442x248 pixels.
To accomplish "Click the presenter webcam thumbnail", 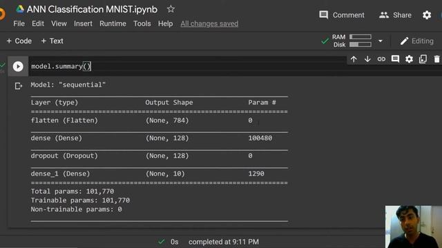I will coord(414,227).
